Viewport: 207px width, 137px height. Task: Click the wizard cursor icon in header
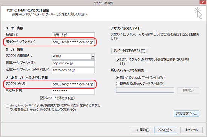coord(198,13)
